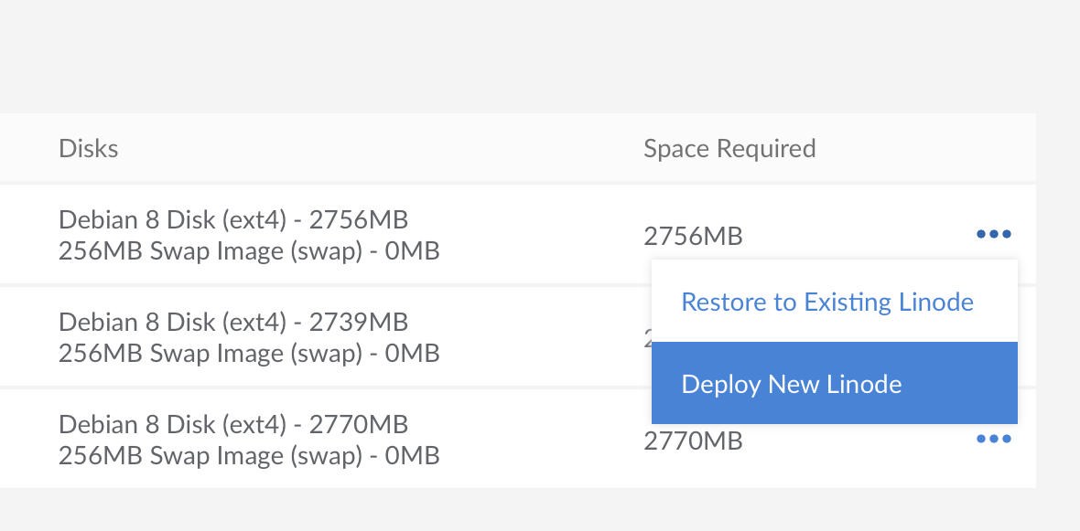The width and height of the screenshot is (1080, 531).
Task: Select the Debian 8 Disk 2770MB entry
Action: (x=233, y=425)
